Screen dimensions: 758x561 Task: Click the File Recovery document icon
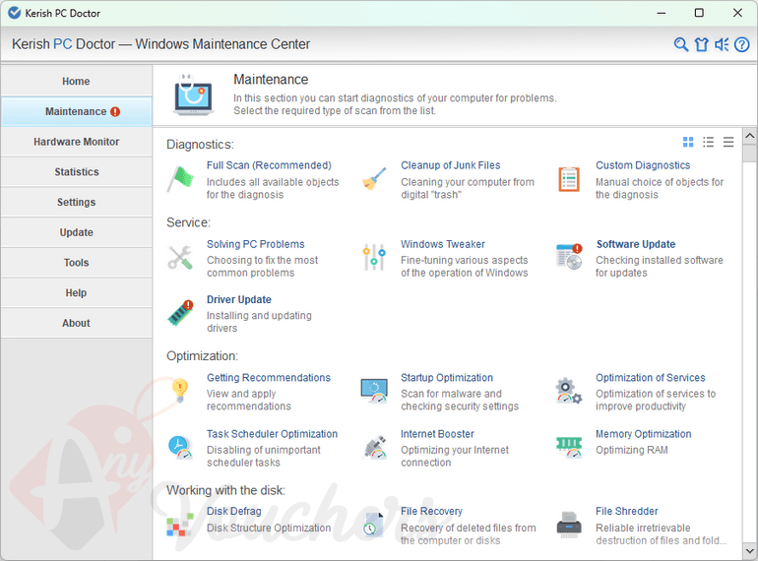pyautogui.click(x=374, y=525)
